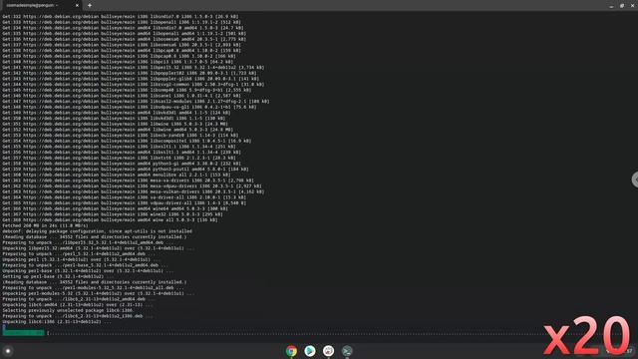The width and height of the screenshot is (638, 359).
Task: Click the 'Get:354' libxcomposite1 line
Action: click(x=127, y=141)
